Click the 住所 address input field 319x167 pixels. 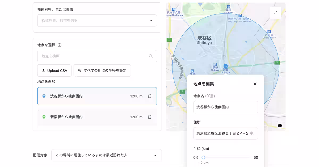[225, 133]
